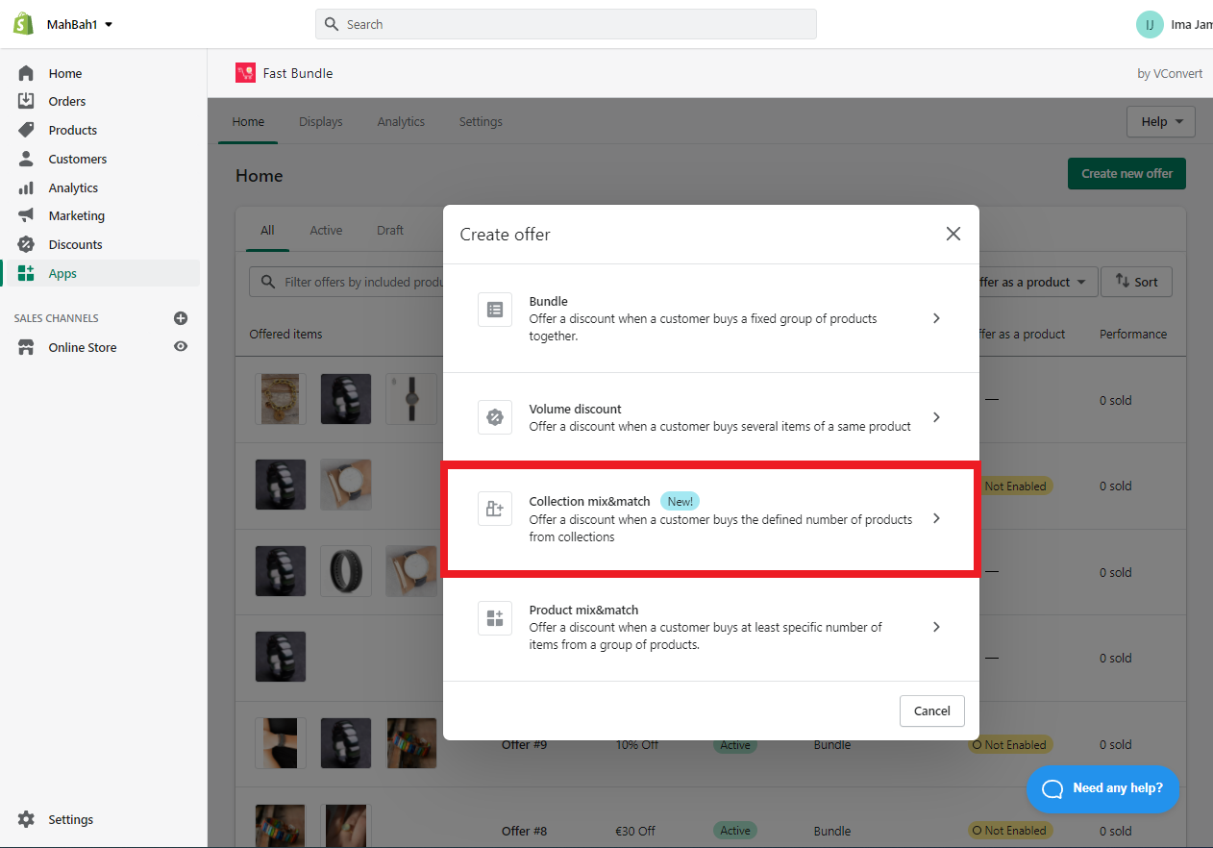This screenshot has height=848, width=1213.
Task: Click the Create new offer button
Action: pyautogui.click(x=1126, y=174)
